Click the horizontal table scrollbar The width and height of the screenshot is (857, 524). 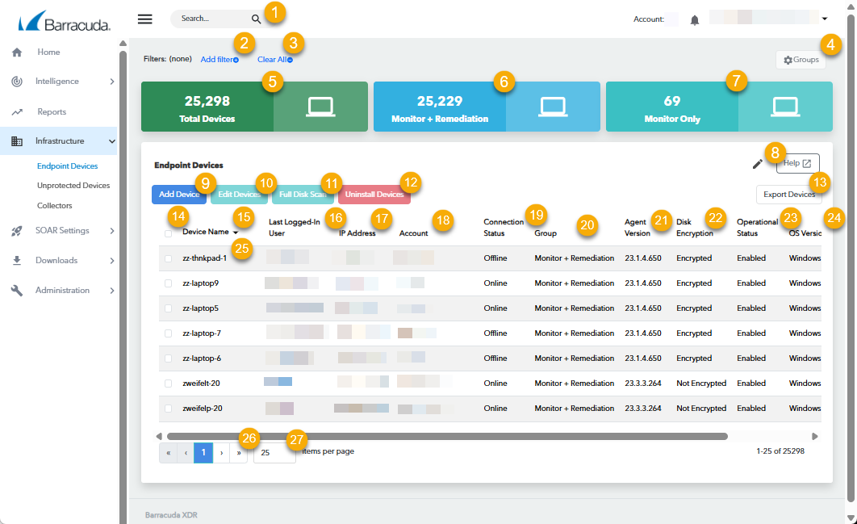[x=447, y=437]
